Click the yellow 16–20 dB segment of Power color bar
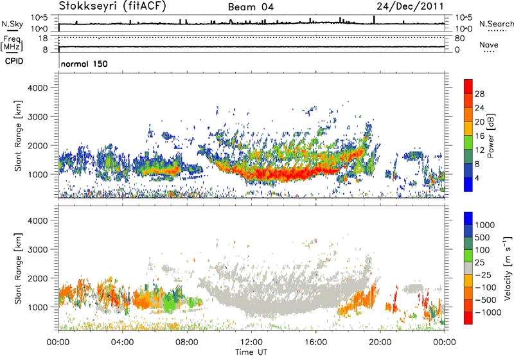Screen dimensions: 514x356 [468, 128]
